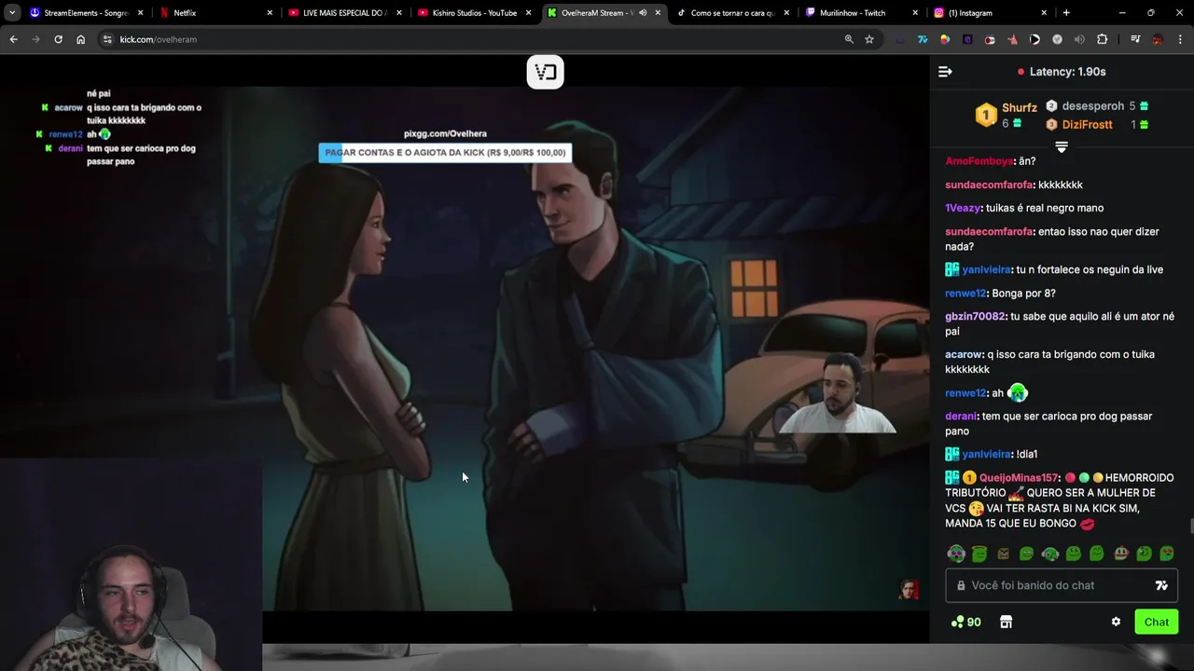Switch to LIVE MAIS ESPECIAL YouTube tab
Image resolution: width=1194 pixels, height=671 pixels.
pyautogui.click(x=345, y=13)
